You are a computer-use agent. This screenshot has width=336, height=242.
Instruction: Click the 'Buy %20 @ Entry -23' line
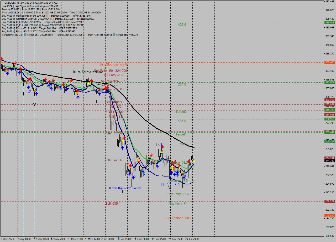coord(39,28)
